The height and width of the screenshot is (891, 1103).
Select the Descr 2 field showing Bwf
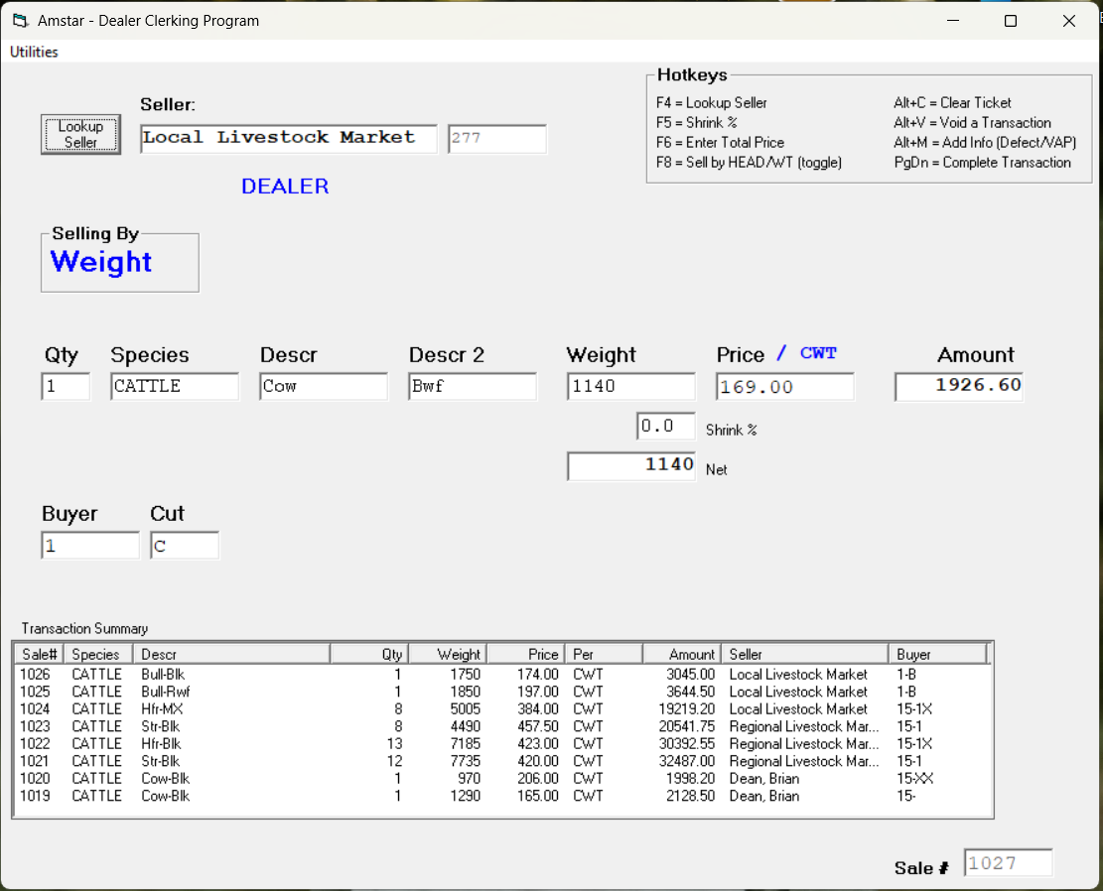click(x=472, y=386)
